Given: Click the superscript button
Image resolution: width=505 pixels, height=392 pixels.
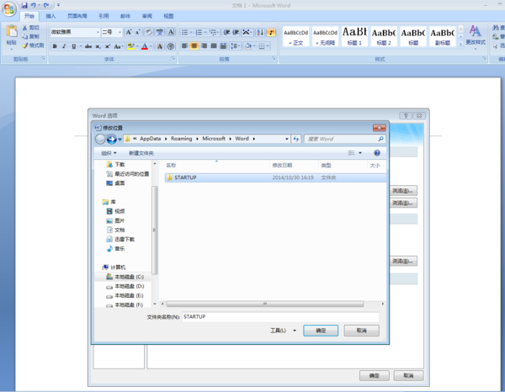Looking at the screenshot, I should [108, 46].
